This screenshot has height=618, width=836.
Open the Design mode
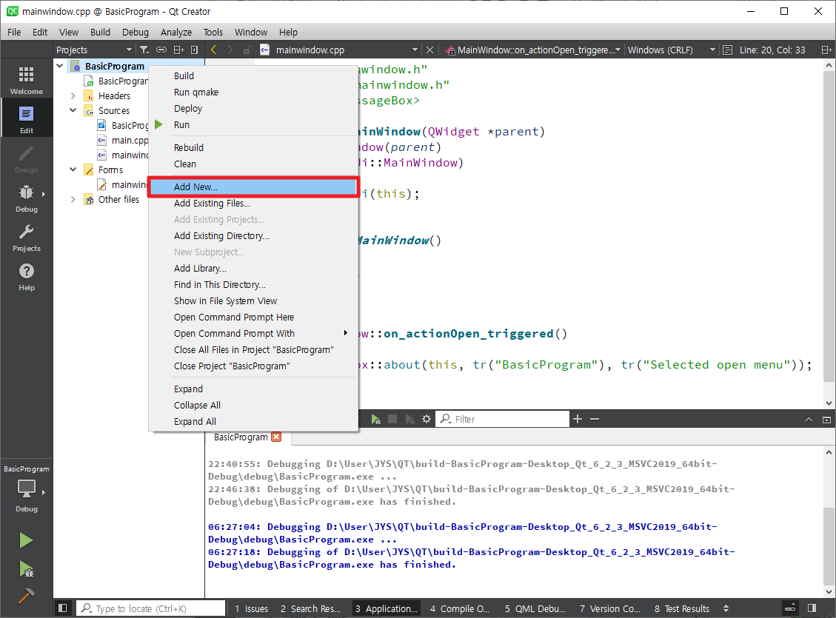coord(26,159)
